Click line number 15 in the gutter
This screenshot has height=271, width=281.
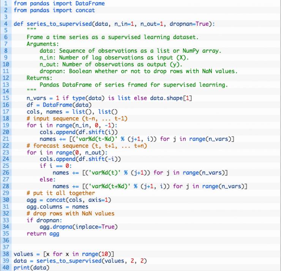6,98
